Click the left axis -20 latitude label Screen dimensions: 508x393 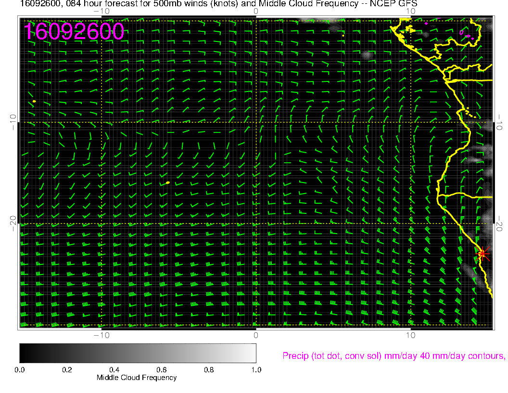[13, 223]
